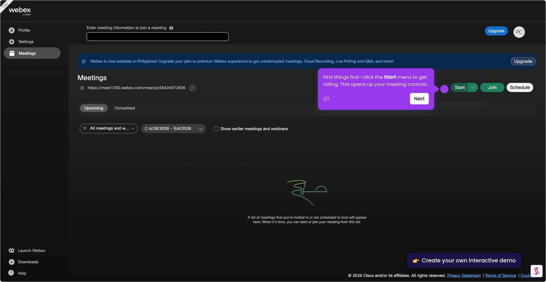Click Next in the tour tooltip
This screenshot has height=282, width=546.
[x=419, y=99]
